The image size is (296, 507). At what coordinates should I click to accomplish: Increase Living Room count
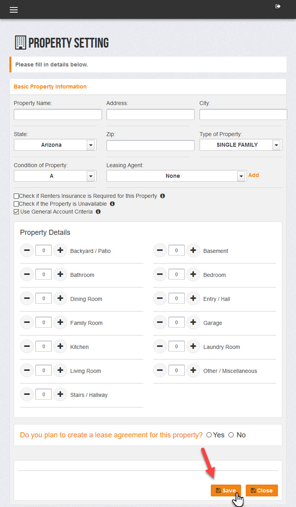click(x=60, y=371)
